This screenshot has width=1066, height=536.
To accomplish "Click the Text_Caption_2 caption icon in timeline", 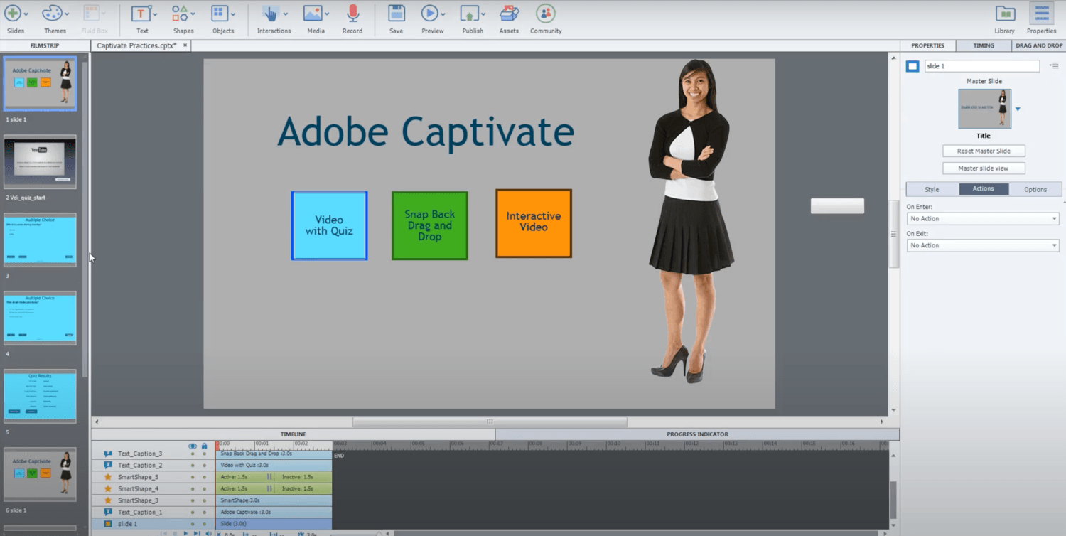I will 108,465.
